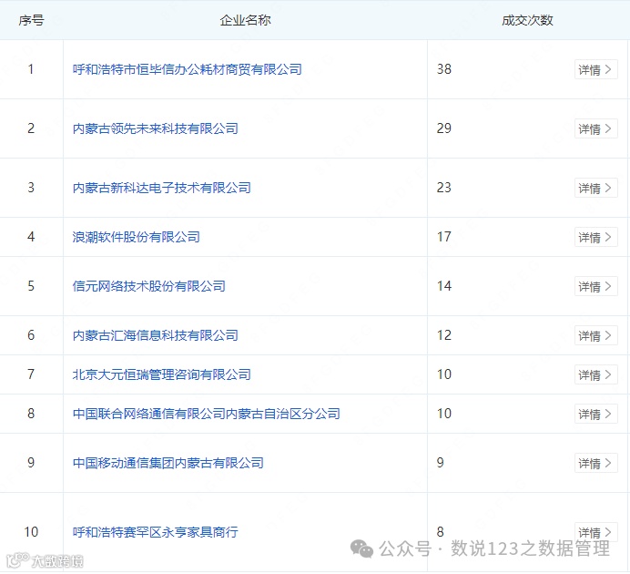
Task: Click the serial number cell of the 中国移动通信集团 row
Action: tap(31, 463)
